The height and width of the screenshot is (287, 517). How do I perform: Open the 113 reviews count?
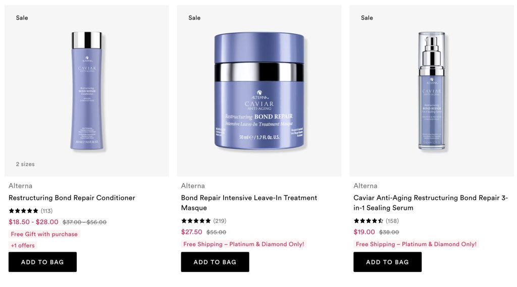pyautogui.click(x=46, y=211)
